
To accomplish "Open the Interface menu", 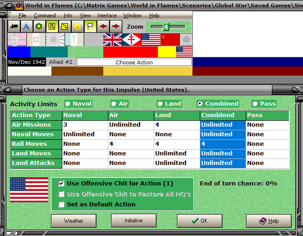I will (x=107, y=15).
